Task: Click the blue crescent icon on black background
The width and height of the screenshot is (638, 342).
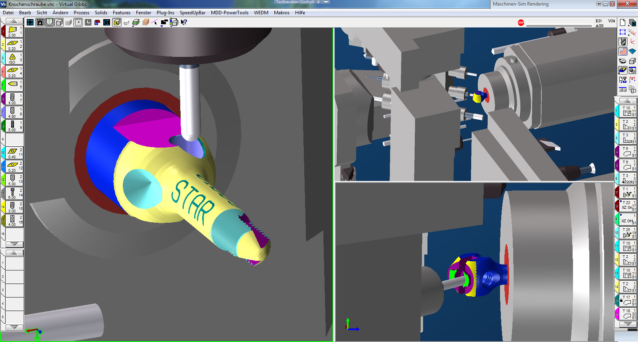Action: (x=107, y=22)
